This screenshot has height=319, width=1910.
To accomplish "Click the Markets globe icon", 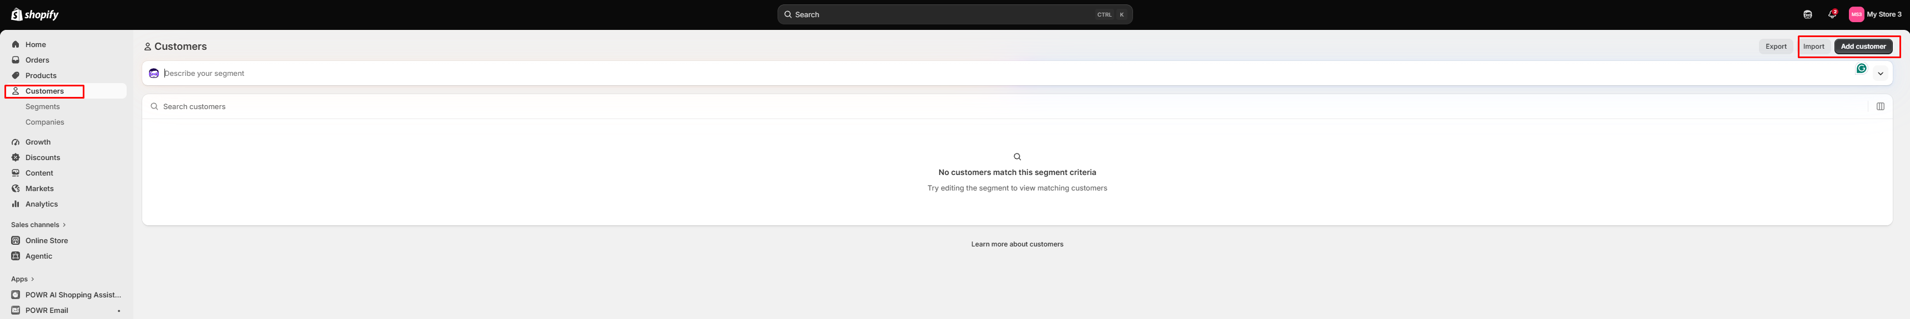I will pyautogui.click(x=16, y=189).
